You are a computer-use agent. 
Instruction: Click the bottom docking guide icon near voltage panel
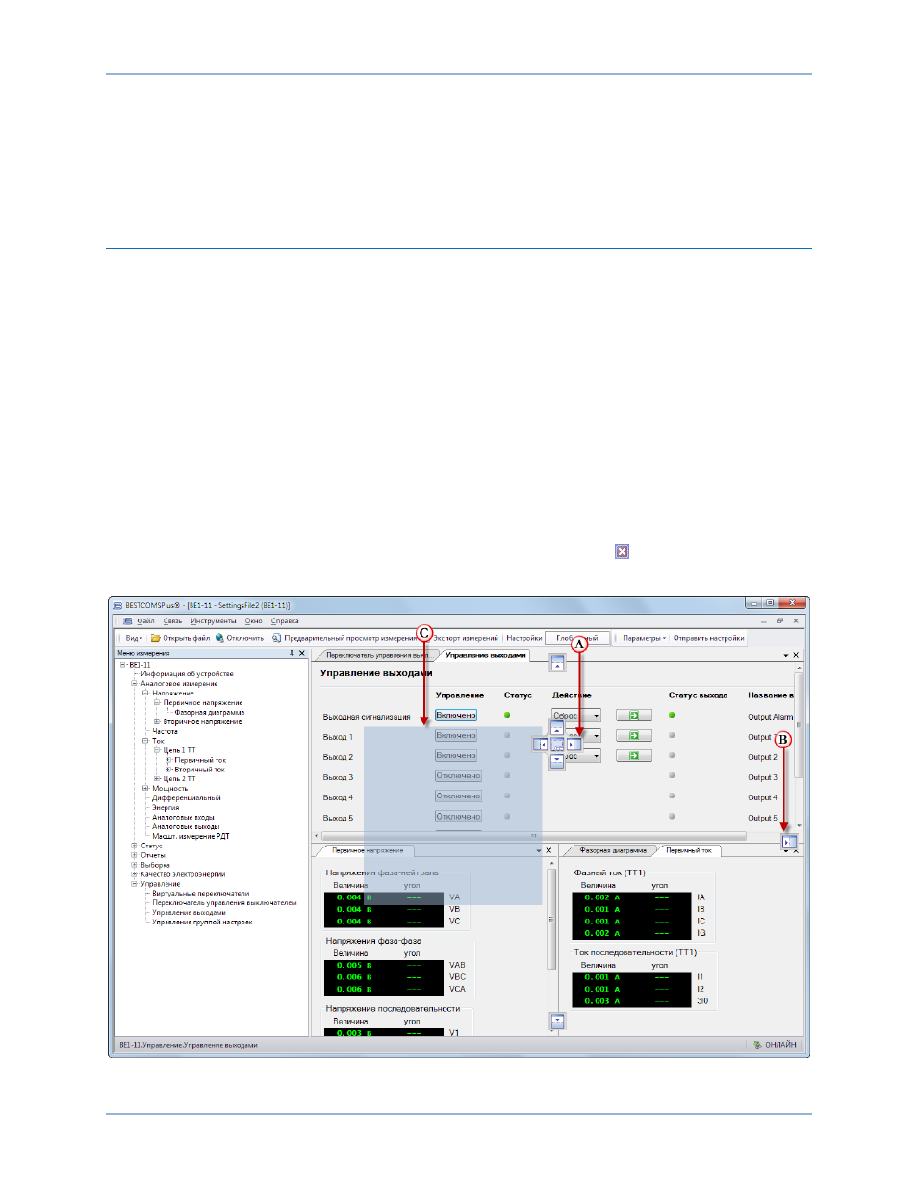557,1021
